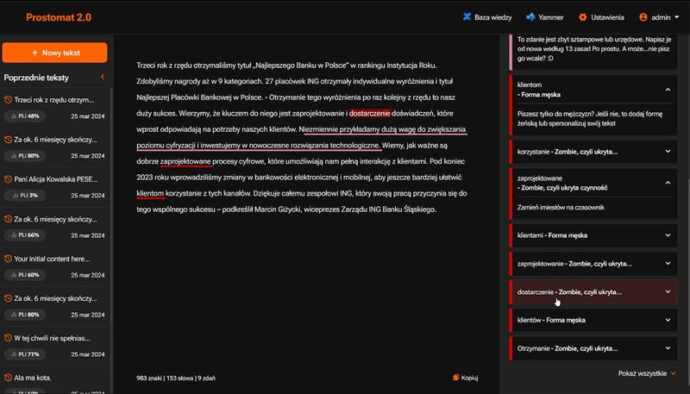Screen dimensions: 690x394
Task: Expand 'klientami - Forma męska' suggestion
Action: 593,235
